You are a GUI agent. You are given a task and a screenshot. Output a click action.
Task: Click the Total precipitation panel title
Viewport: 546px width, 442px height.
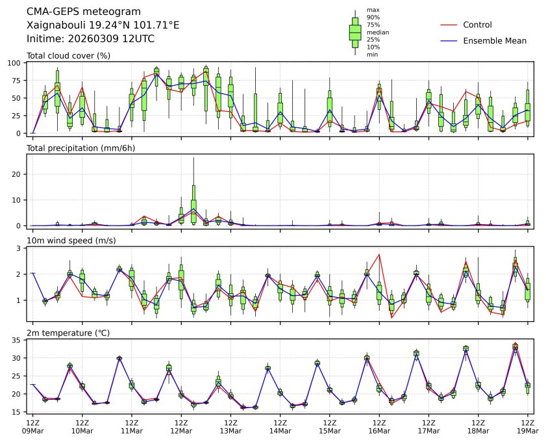click(x=81, y=148)
